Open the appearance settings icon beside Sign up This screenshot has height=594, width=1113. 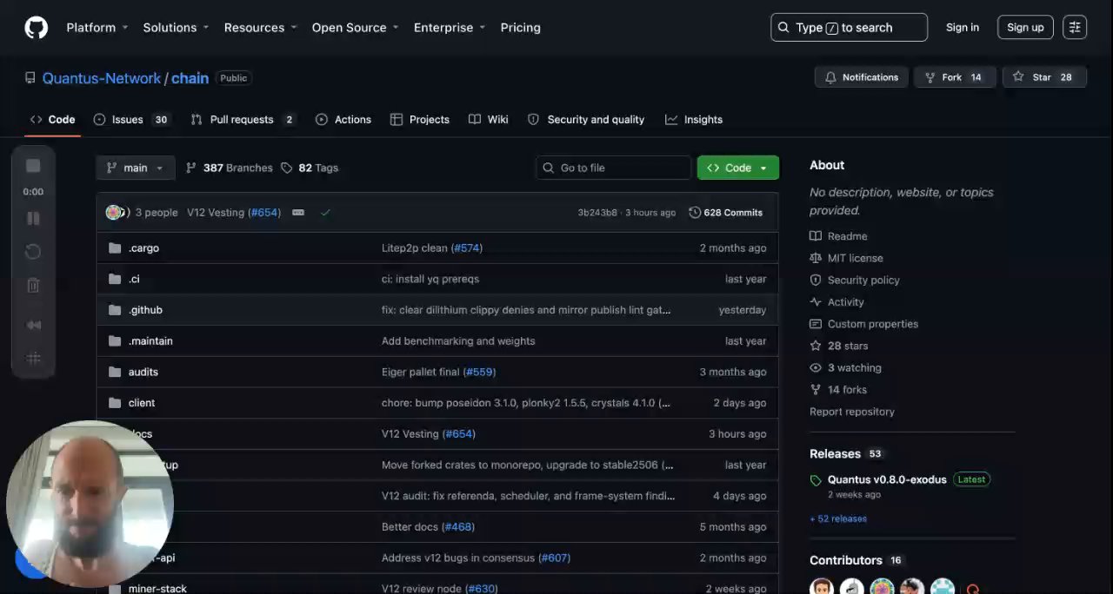pos(1075,28)
